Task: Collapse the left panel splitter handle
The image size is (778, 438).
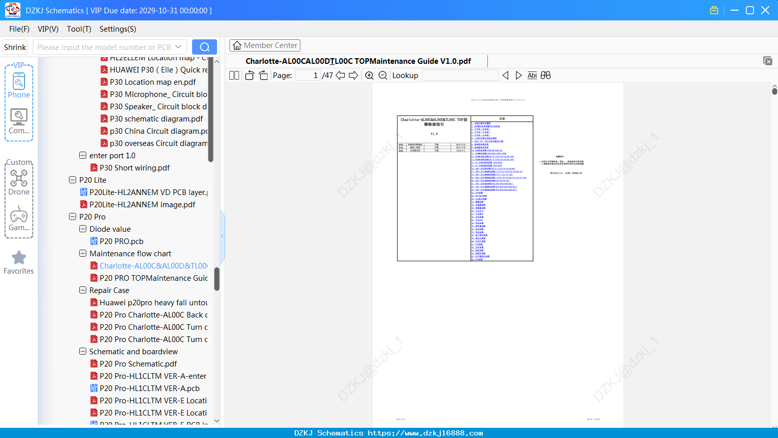Action: point(222,236)
